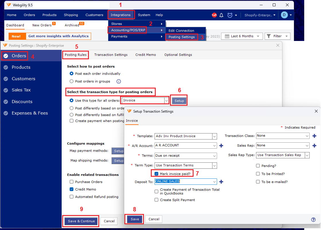Open the New Orders tab
This screenshot has width=324, height=230.
[42, 25]
